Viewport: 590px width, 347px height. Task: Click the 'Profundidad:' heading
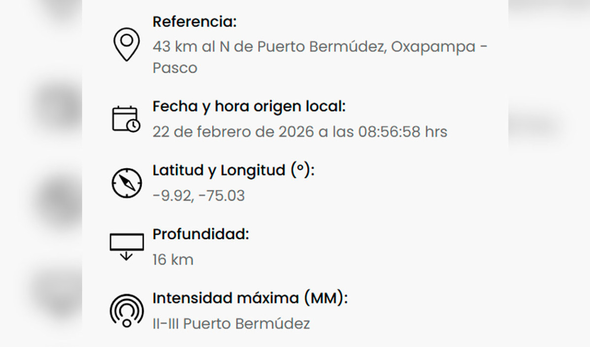point(201,234)
